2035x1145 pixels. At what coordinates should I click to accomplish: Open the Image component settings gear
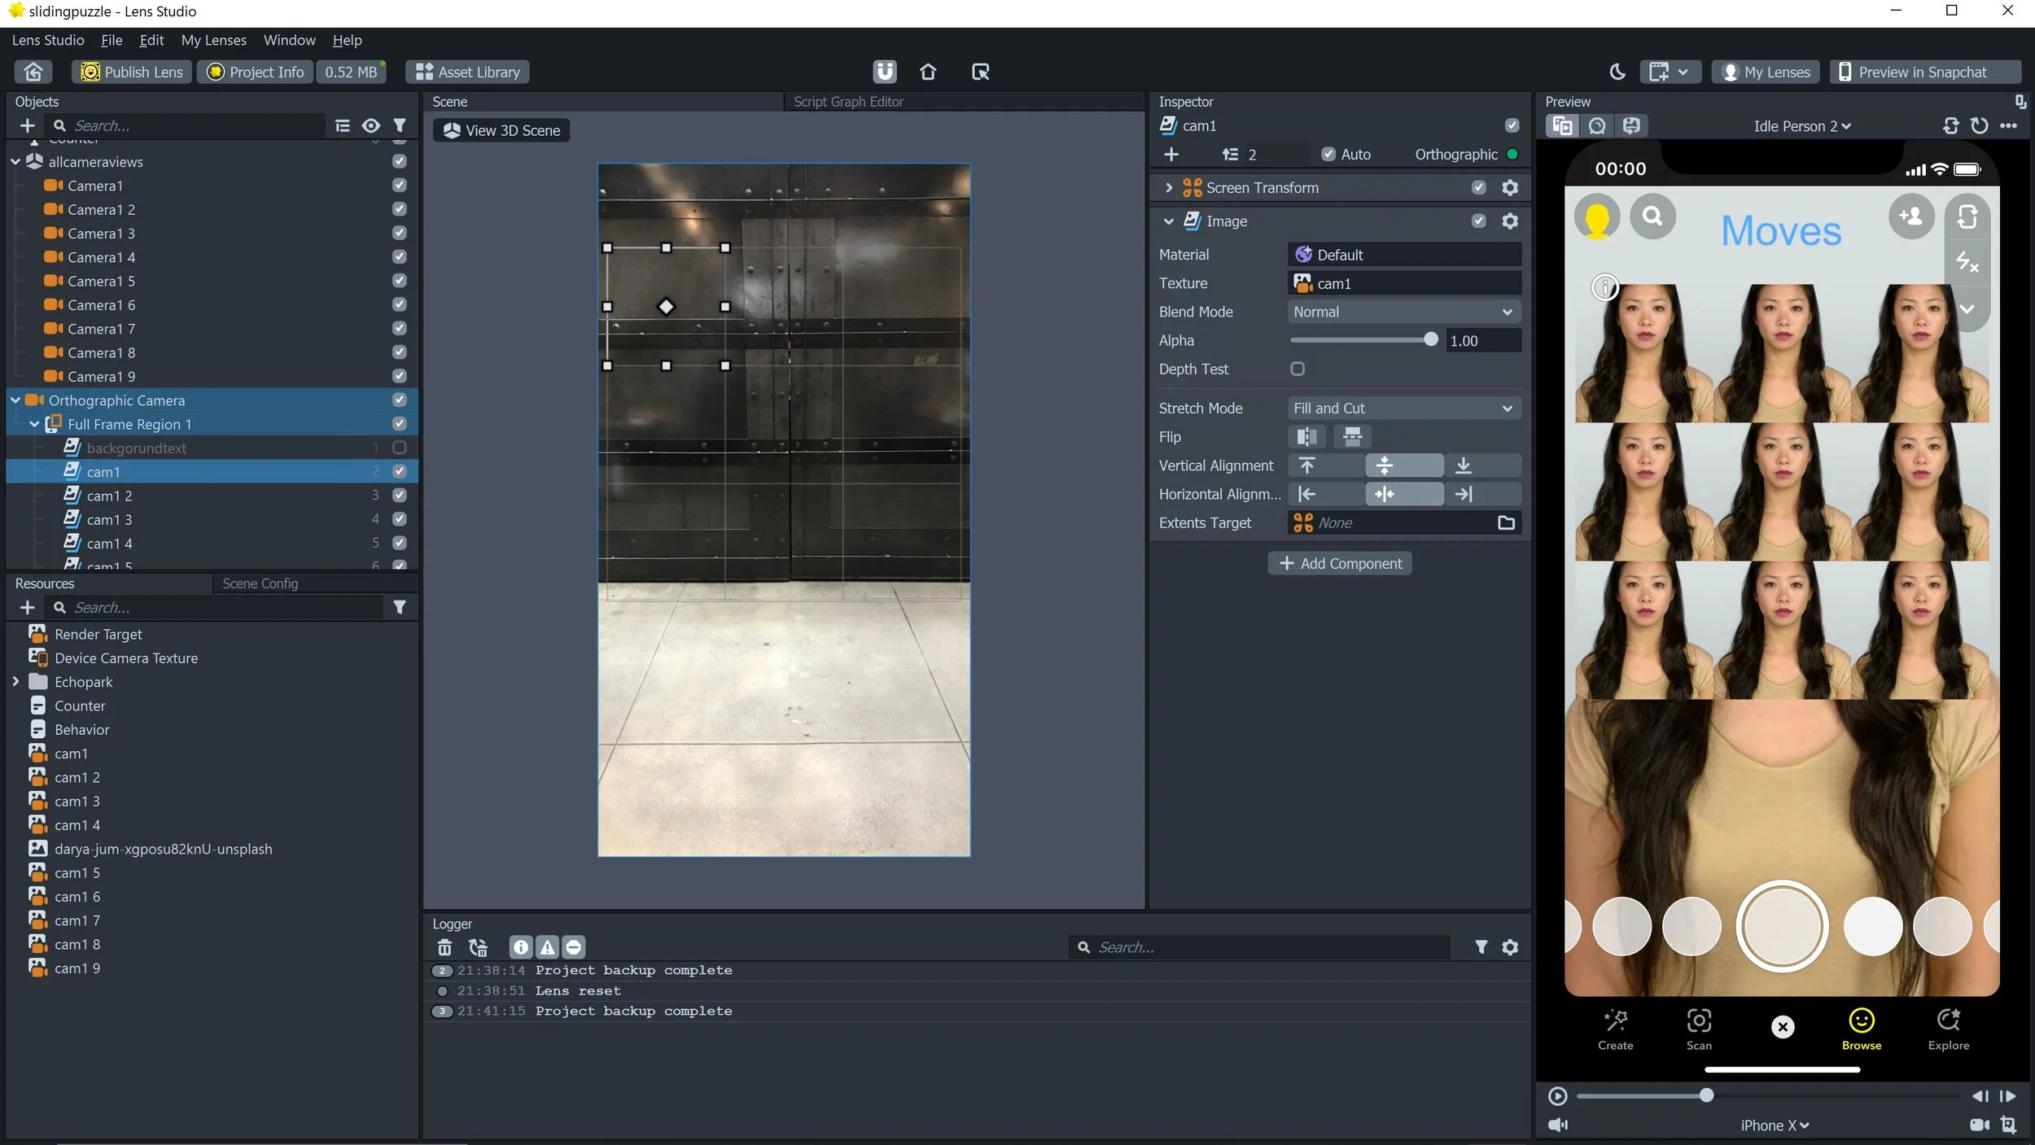(1509, 221)
